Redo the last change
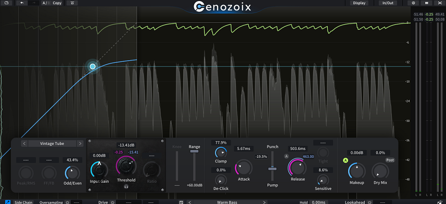The image size is (446, 204). pos(33,3)
